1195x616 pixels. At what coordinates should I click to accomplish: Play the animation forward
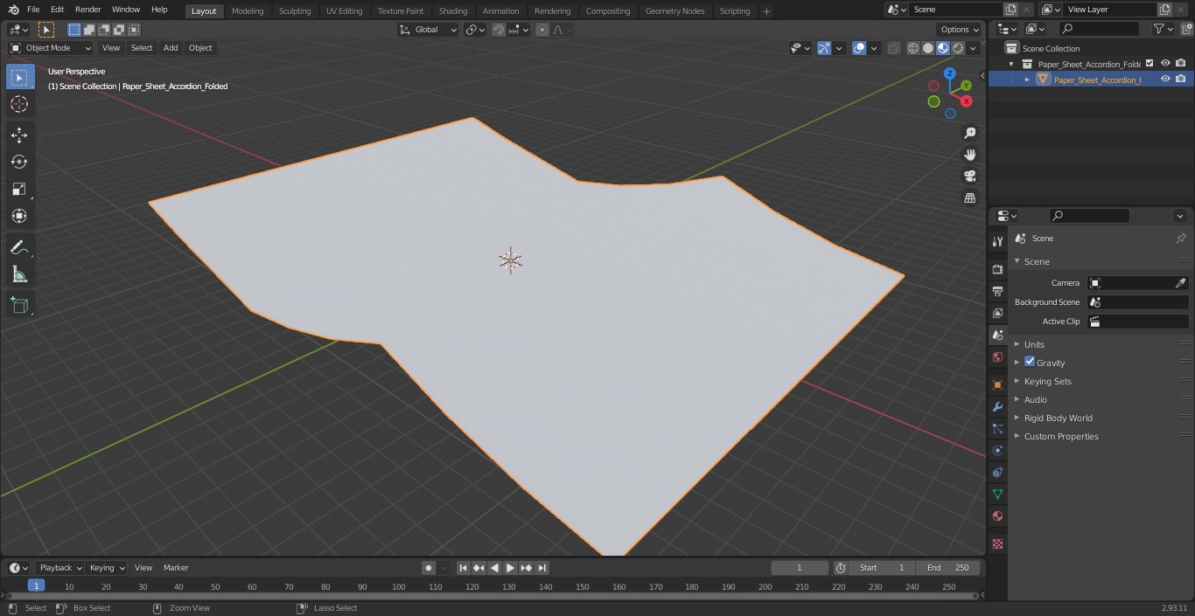(x=511, y=568)
